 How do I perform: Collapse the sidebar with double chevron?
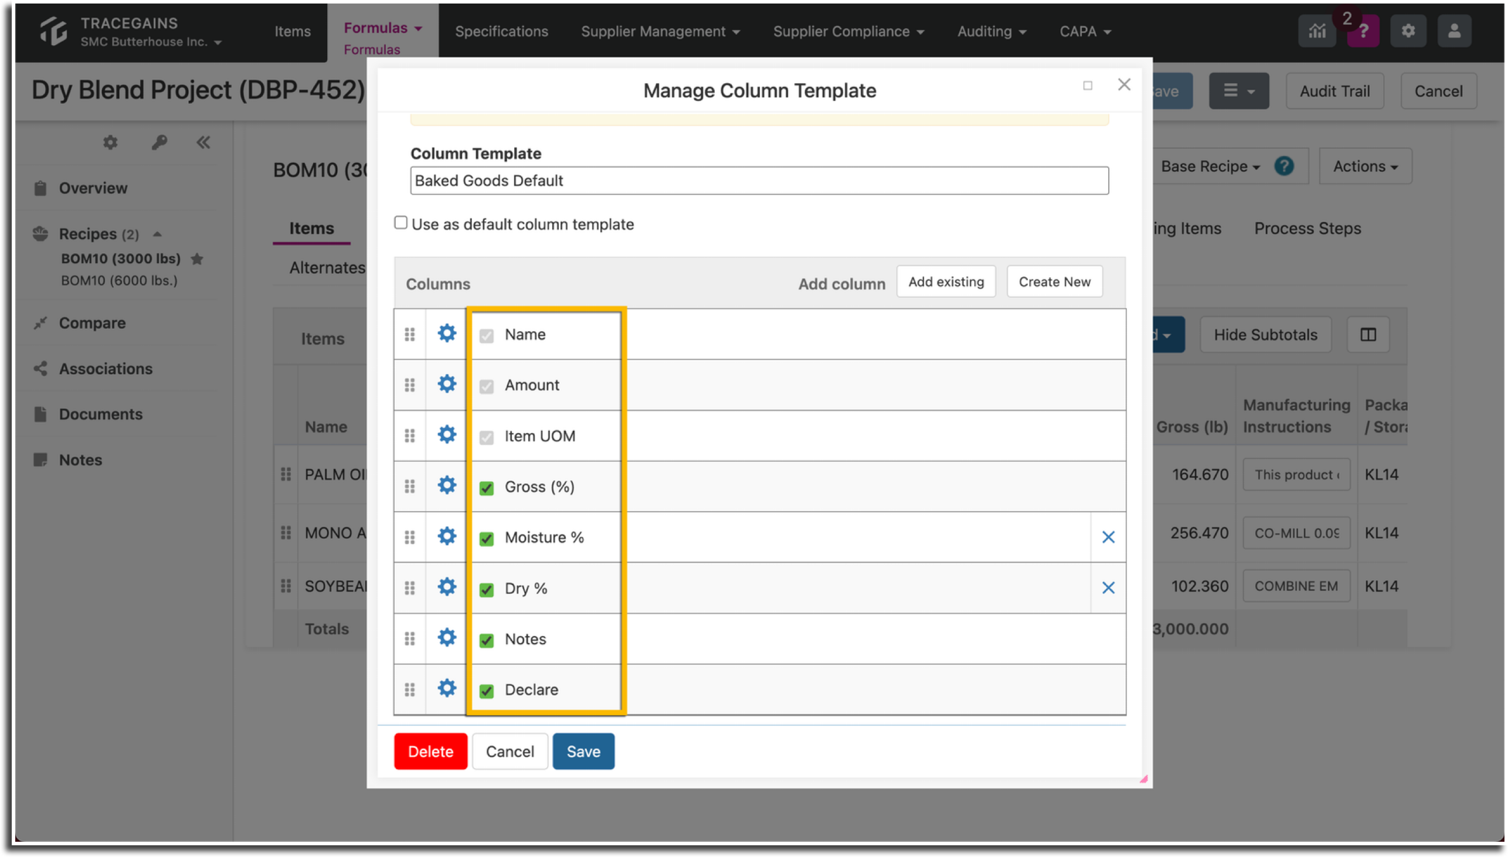pos(203,142)
